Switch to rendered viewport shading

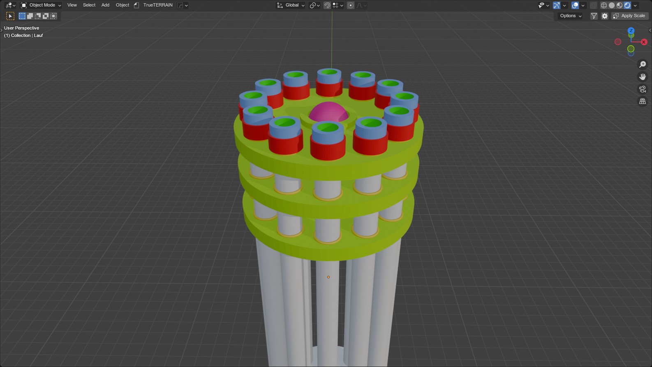pyautogui.click(x=627, y=5)
